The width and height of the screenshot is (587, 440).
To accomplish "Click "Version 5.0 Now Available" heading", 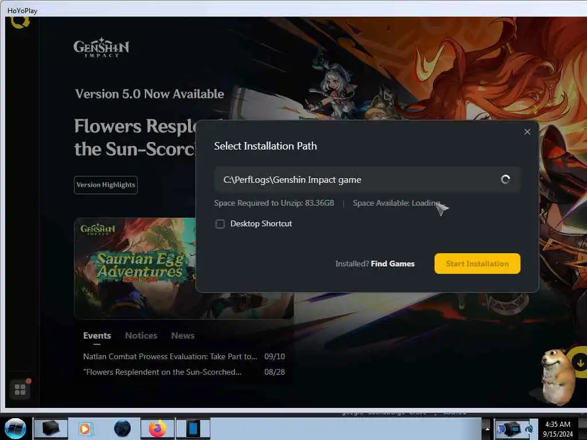I will pyautogui.click(x=150, y=94).
